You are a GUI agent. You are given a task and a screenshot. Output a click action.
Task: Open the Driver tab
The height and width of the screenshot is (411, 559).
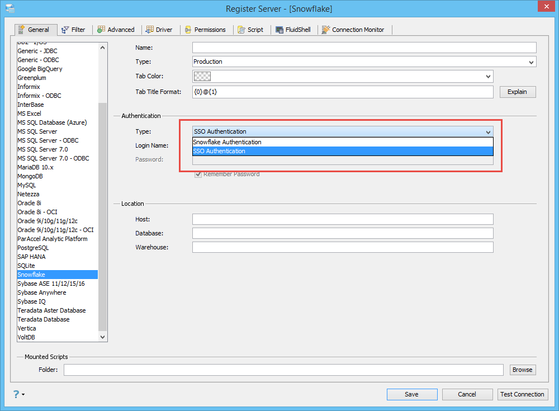[159, 30]
